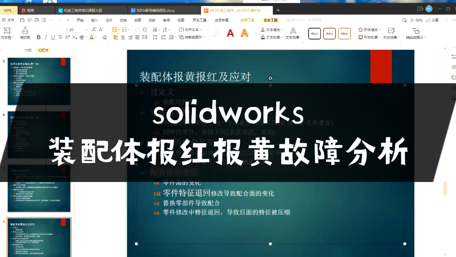Decrease font size with A- icon
Viewport: 456px width, 257px height.
tap(101, 29)
